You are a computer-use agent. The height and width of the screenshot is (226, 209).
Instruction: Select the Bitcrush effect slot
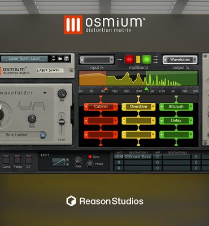click(176, 107)
